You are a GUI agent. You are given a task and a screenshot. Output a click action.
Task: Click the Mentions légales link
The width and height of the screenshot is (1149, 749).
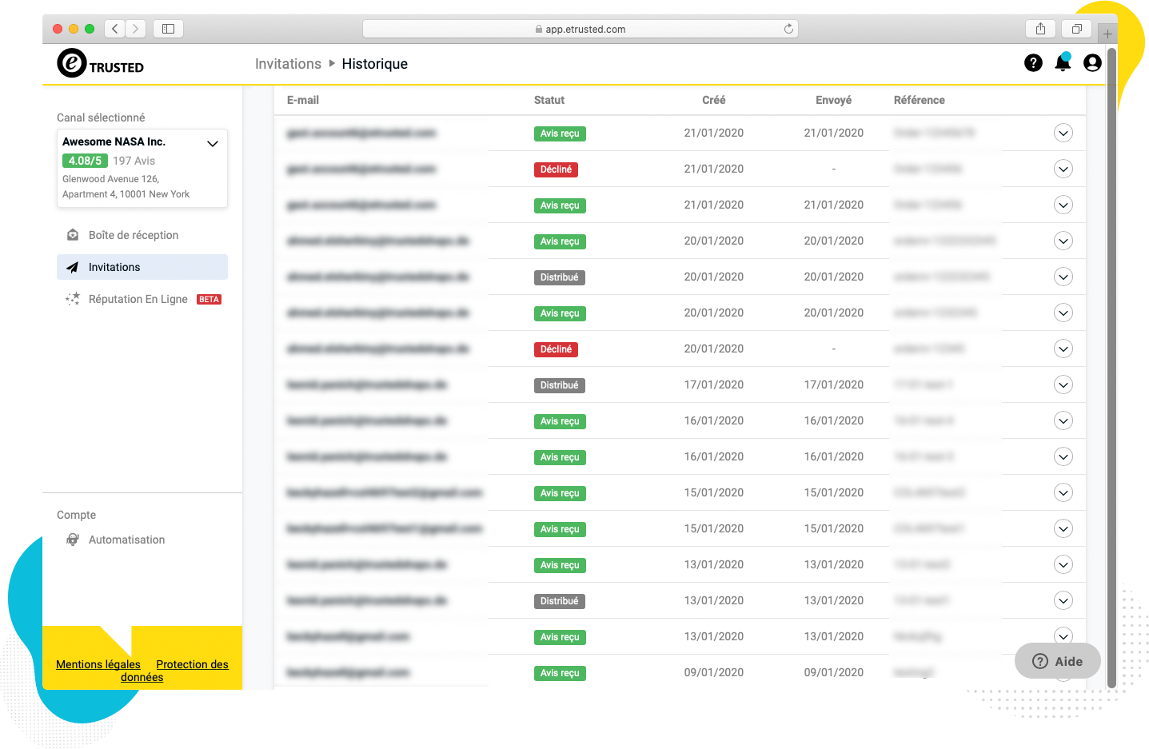[98, 664]
